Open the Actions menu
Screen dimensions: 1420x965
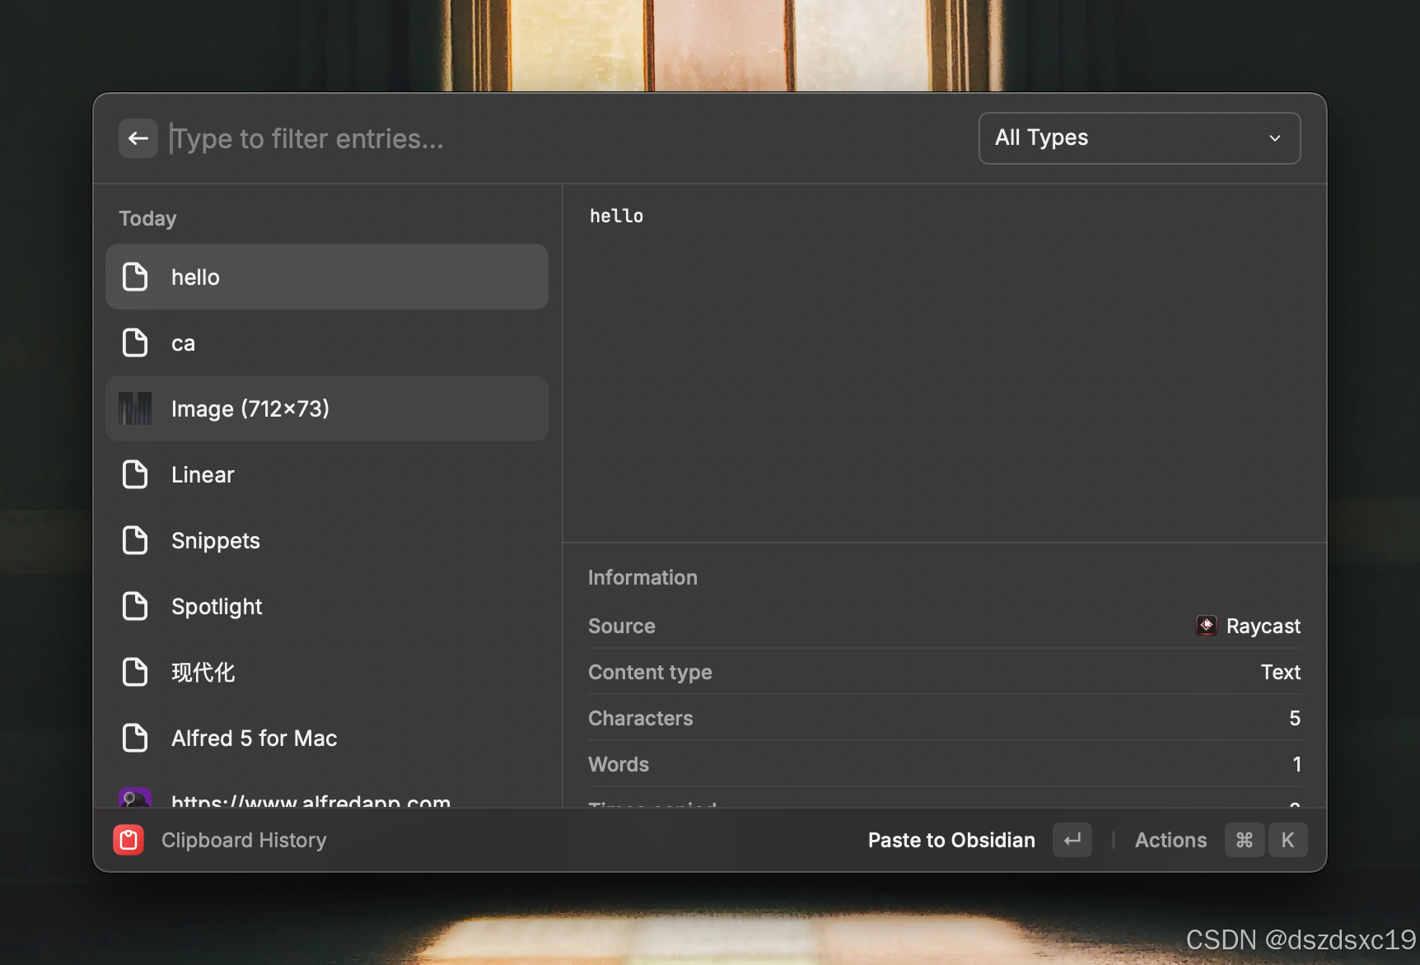click(x=1170, y=840)
